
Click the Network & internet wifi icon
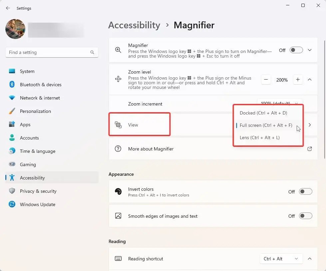coord(12,98)
